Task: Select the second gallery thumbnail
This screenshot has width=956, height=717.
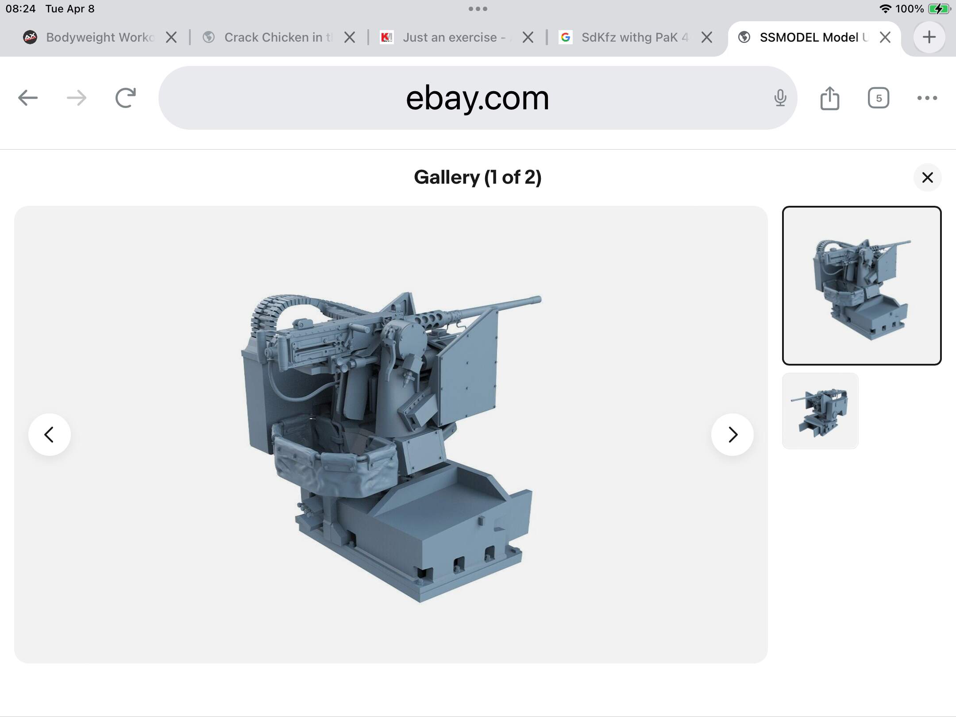Action: [820, 411]
